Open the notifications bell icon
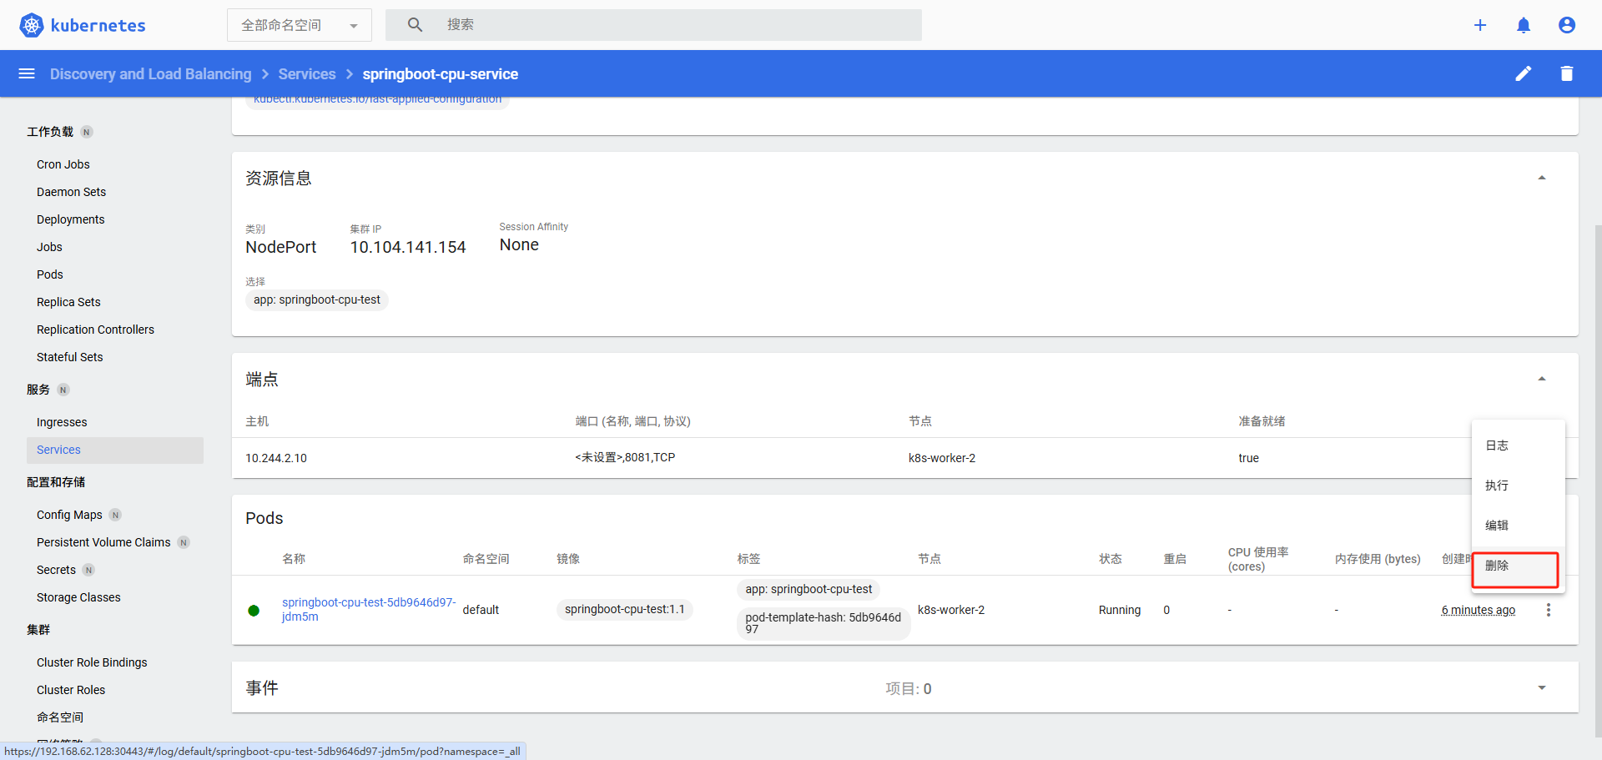The height and width of the screenshot is (760, 1602). tap(1524, 25)
